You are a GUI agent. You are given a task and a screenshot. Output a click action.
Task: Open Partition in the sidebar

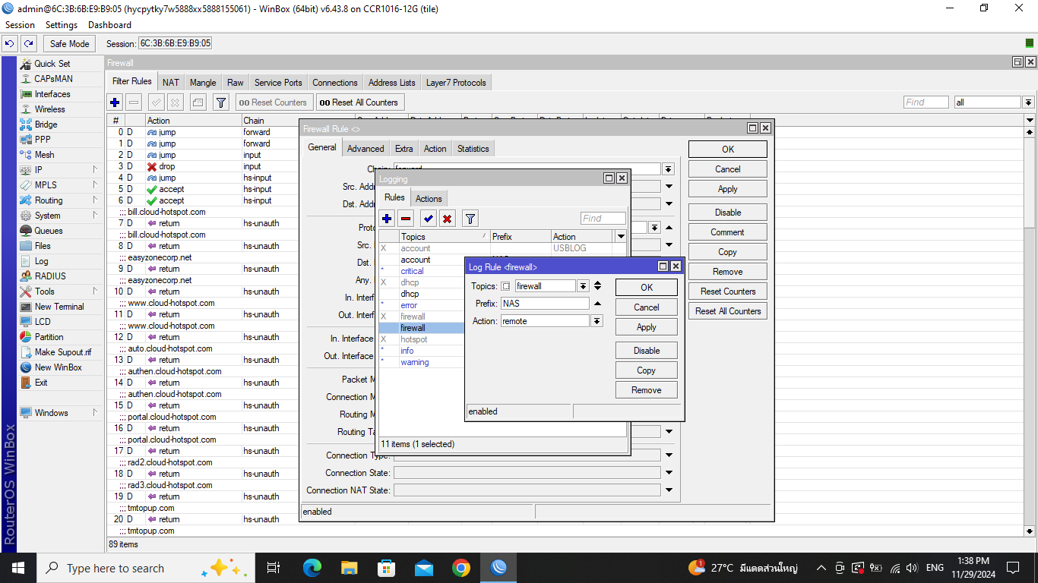[49, 337]
